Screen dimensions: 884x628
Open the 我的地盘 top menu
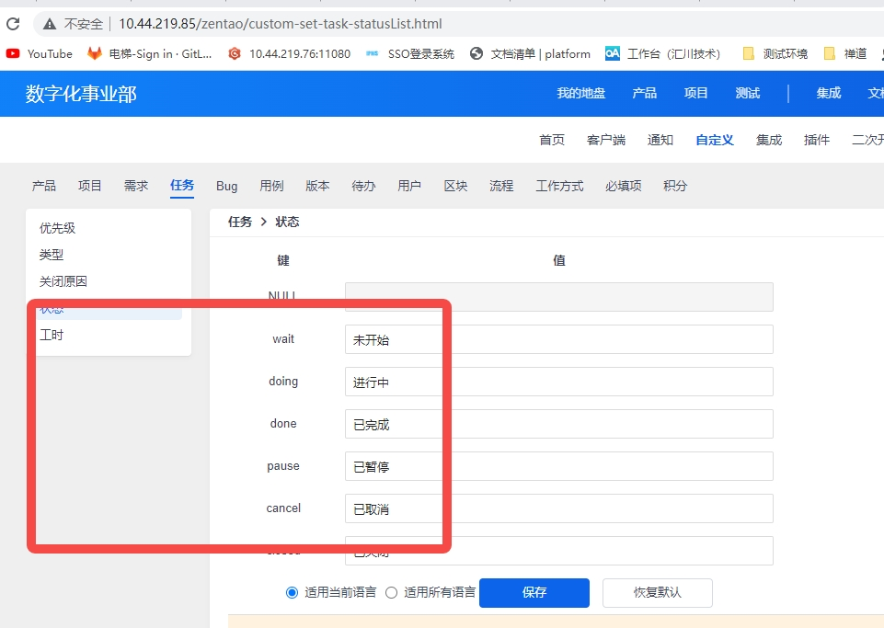(581, 93)
